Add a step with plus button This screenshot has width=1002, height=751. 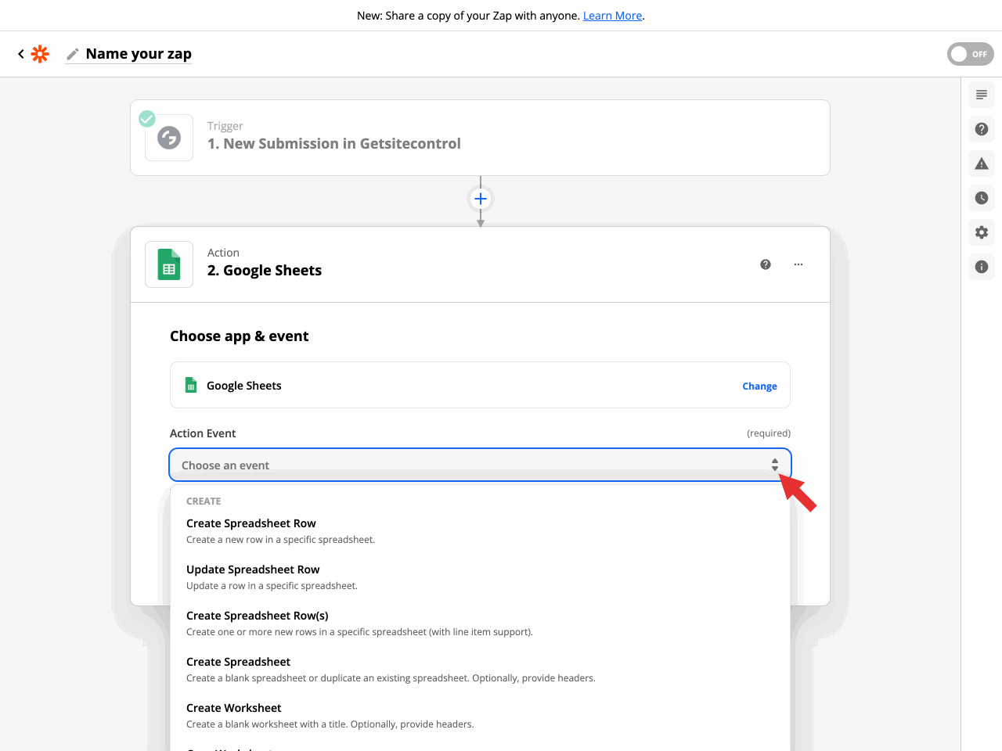point(481,199)
